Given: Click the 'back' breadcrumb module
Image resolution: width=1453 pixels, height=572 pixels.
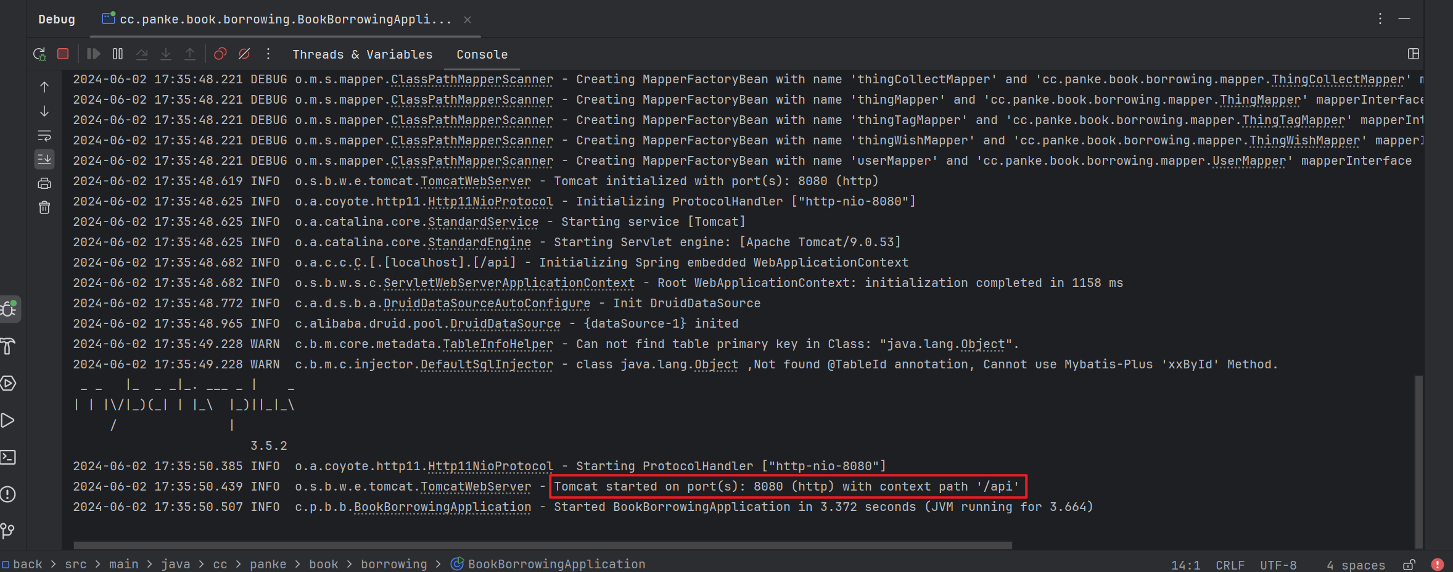Looking at the screenshot, I should (22, 564).
